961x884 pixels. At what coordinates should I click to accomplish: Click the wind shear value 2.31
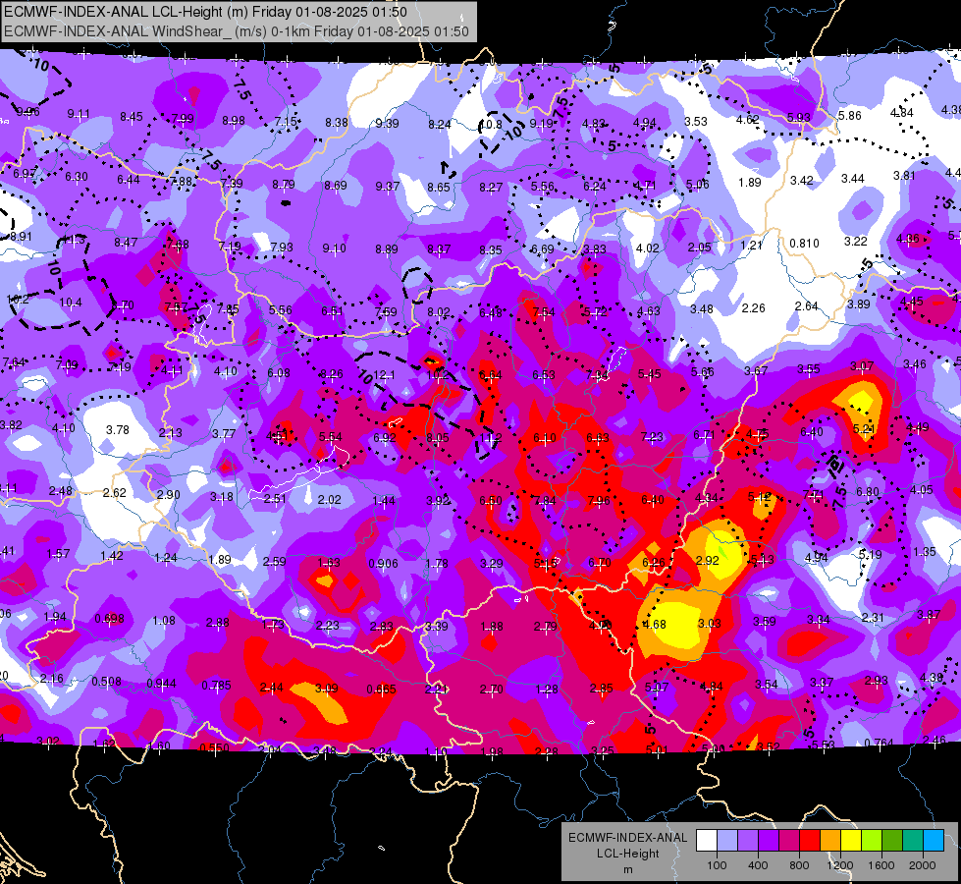tap(873, 617)
